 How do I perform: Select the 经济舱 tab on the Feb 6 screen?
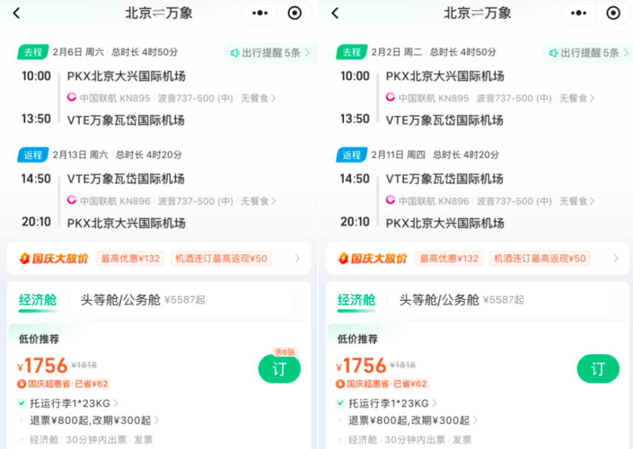click(38, 300)
